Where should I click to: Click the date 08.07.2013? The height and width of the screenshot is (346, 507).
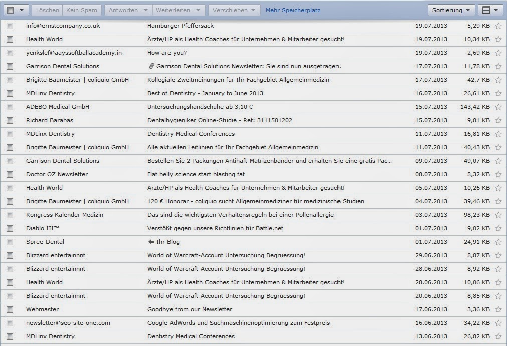click(431, 174)
